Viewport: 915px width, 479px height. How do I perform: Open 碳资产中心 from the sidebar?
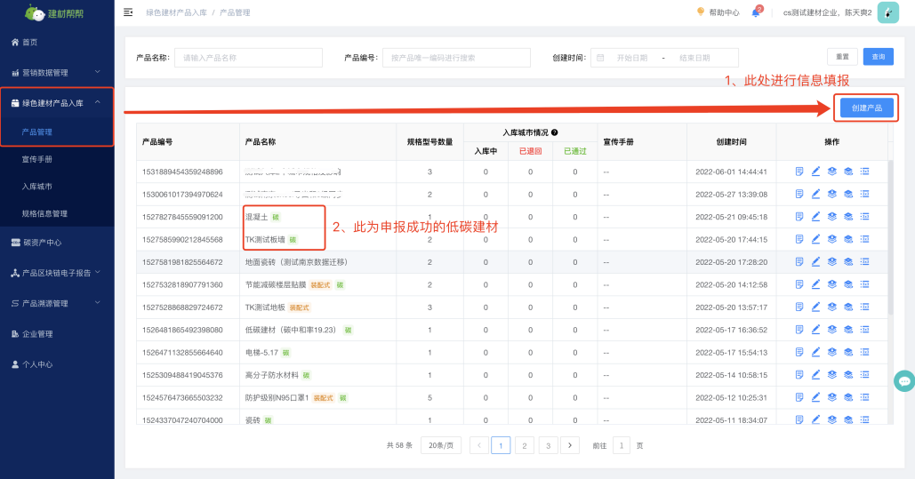pos(41,243)
